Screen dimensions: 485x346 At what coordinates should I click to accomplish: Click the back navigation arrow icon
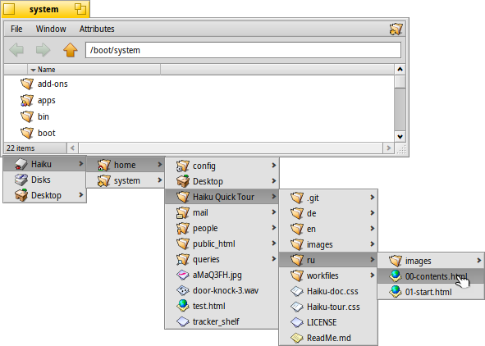16,50
